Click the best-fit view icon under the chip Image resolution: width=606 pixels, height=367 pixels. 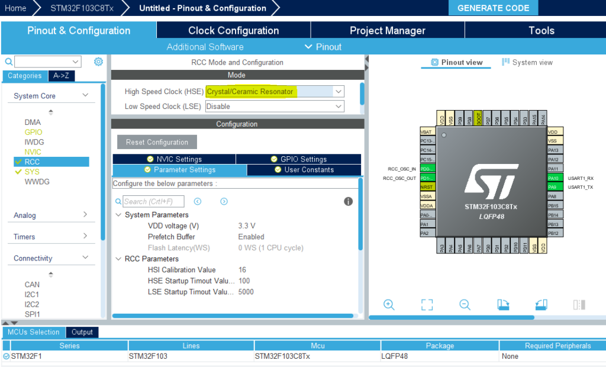point(427,304)
